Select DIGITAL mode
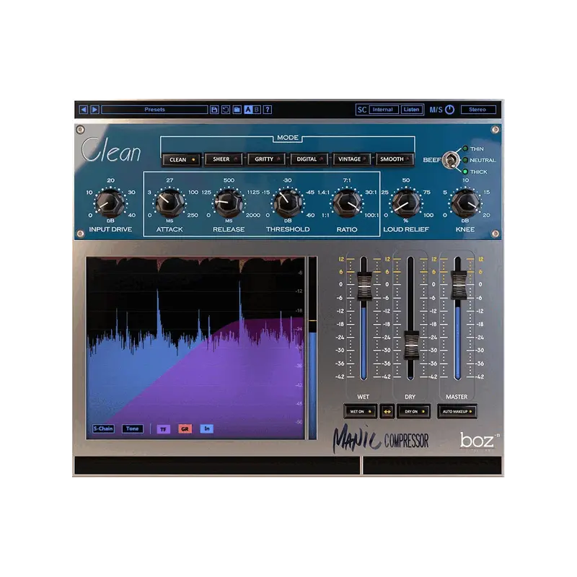This screenshot has height=577, width=577. (x=309, y=159)
